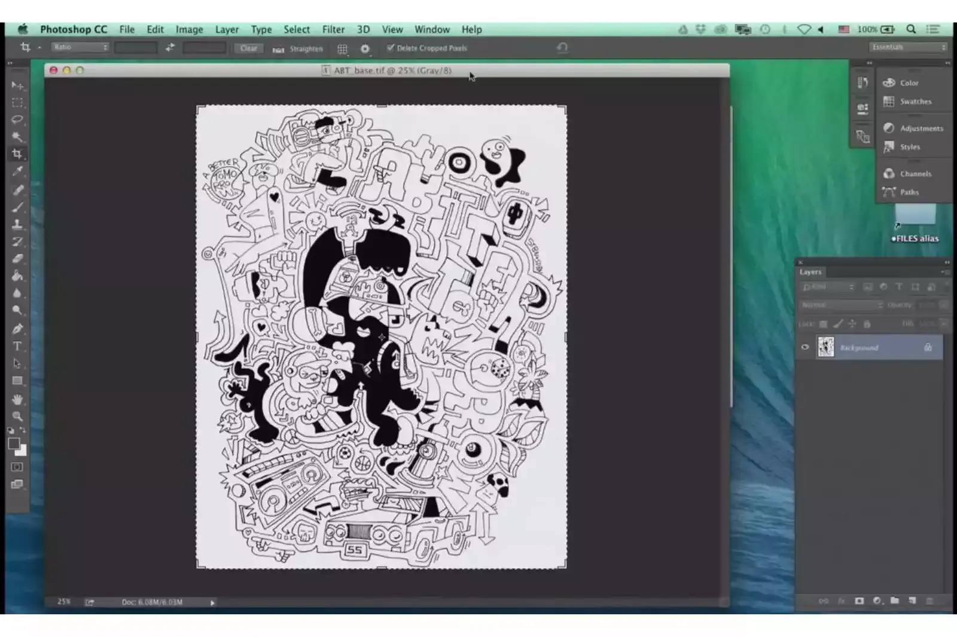Toggle Quick Mask mode

point(17,467)
